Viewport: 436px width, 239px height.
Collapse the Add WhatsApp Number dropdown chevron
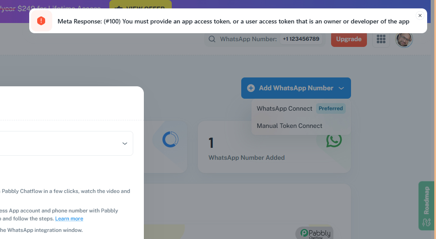coord(341,88)
